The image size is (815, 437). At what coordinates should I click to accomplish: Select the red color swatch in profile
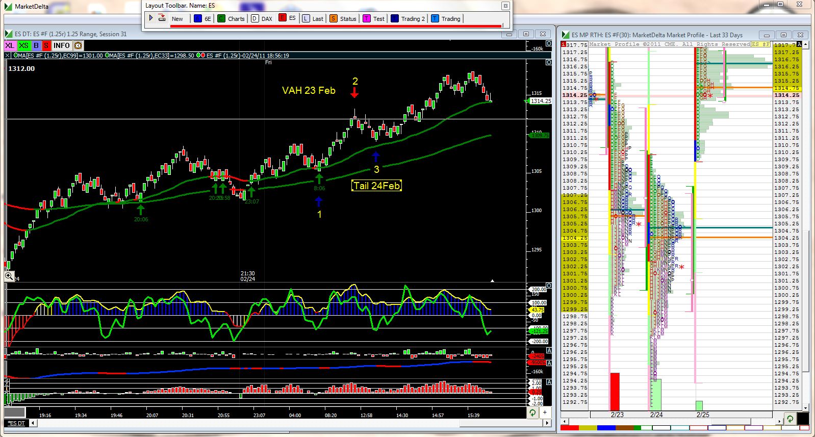(x=569, y=428)
